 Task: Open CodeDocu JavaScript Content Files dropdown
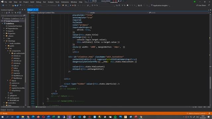[x=57, y=13]
